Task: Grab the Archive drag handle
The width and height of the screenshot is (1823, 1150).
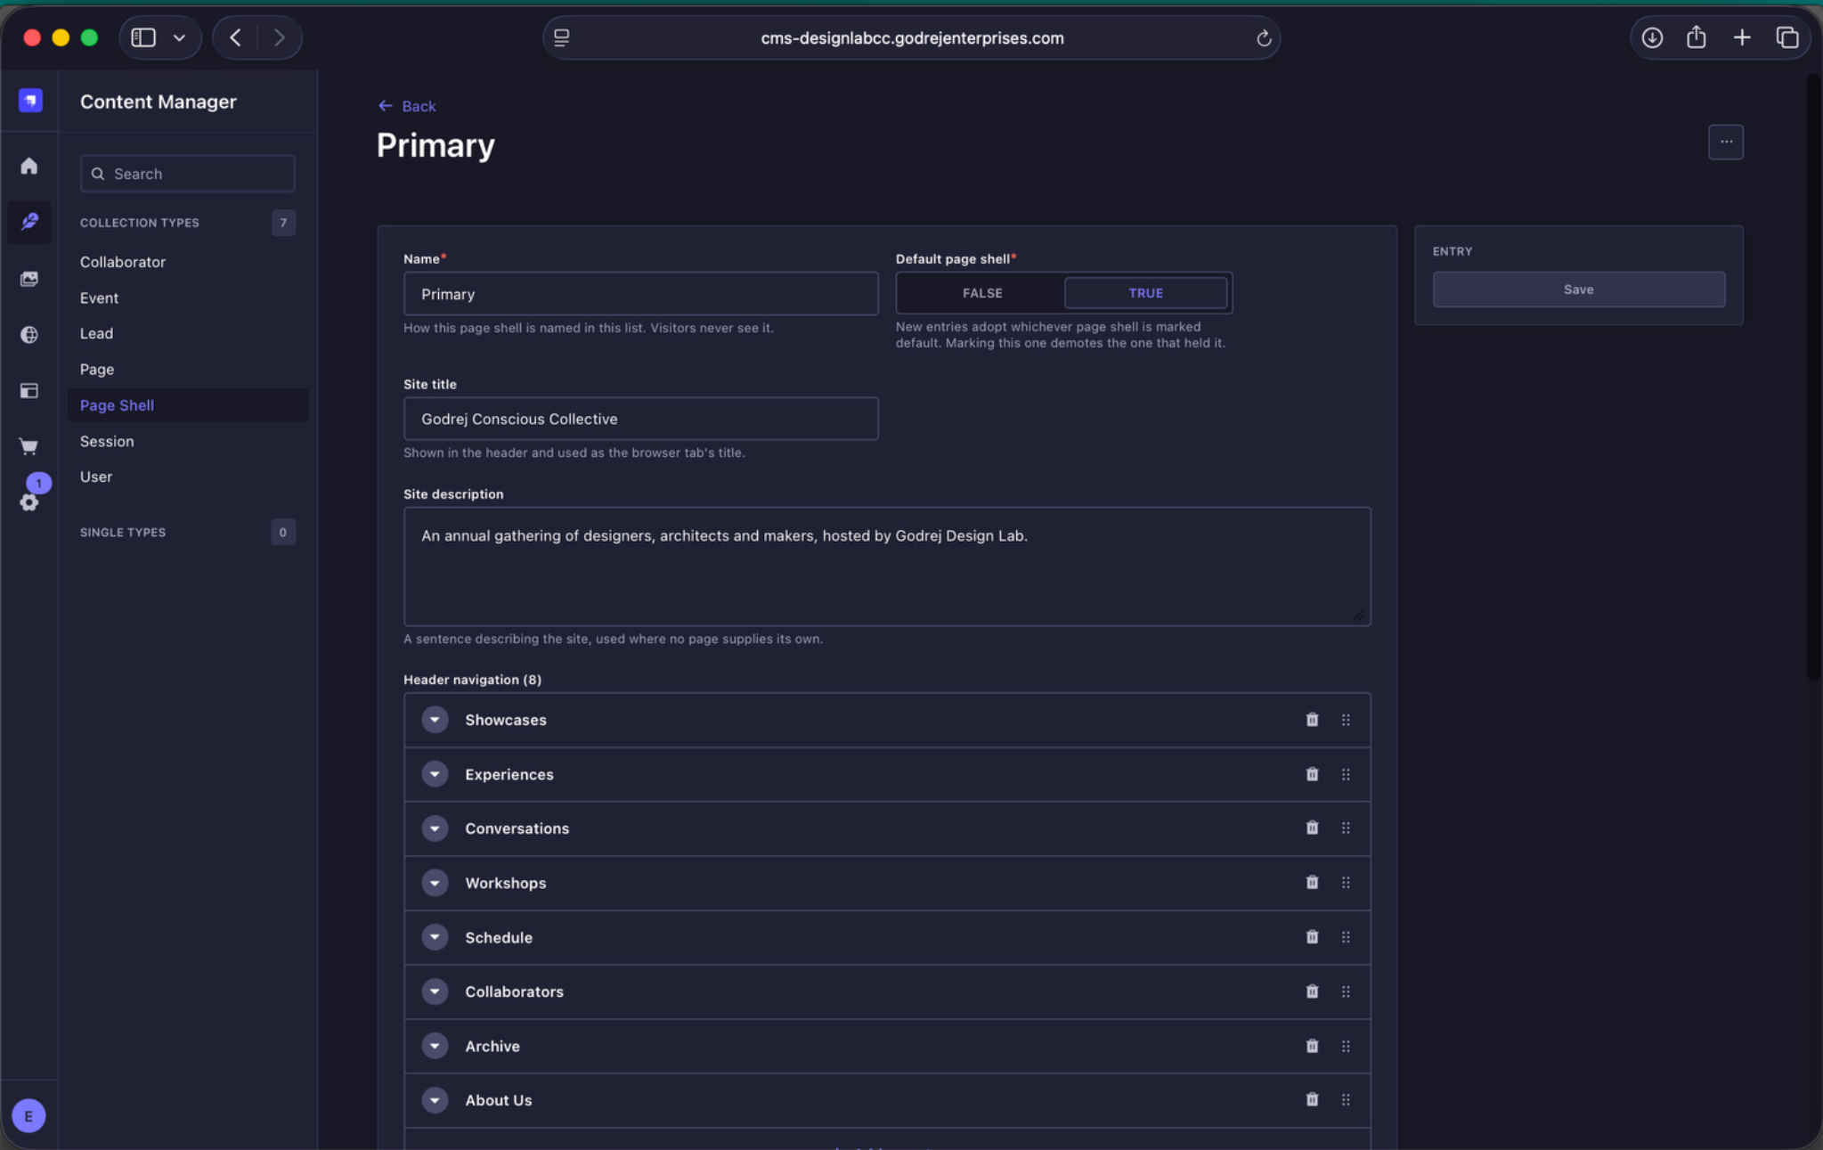Action: (1346, 1046)
